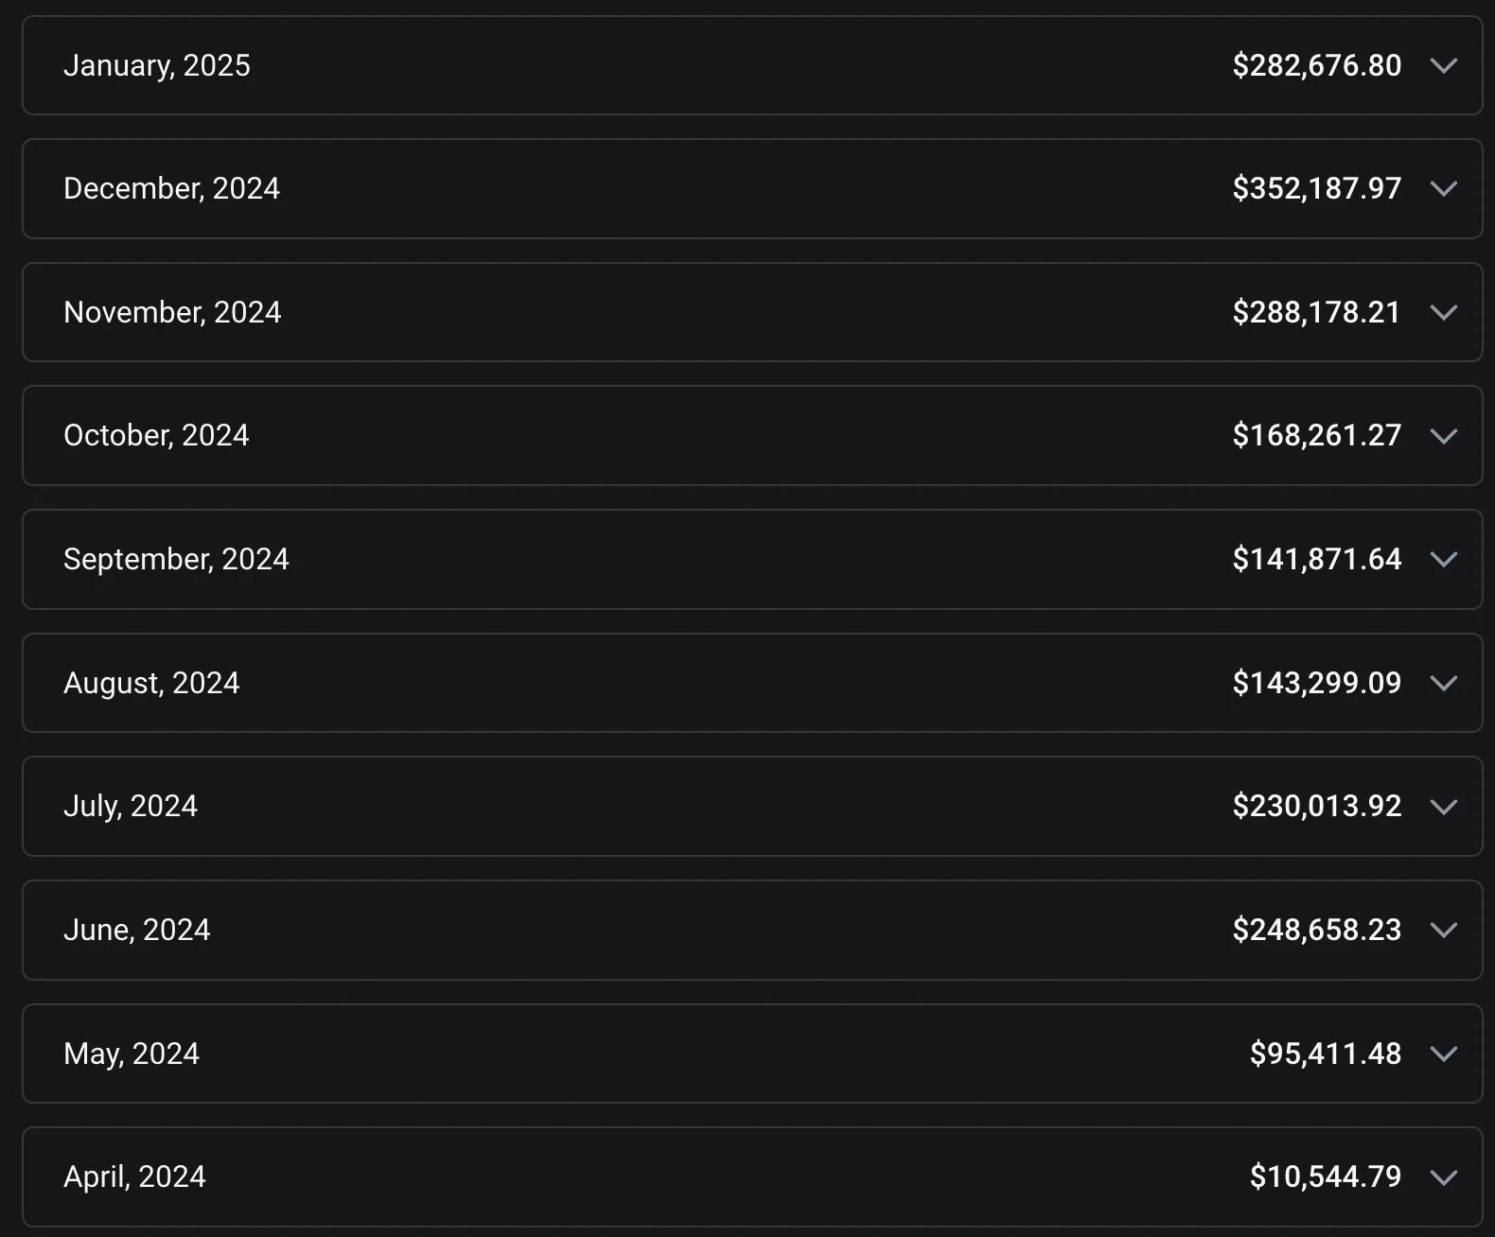Select the July, 2024 label
The width and height of the screenshot is (1495, 1237).
click(131, 807)
